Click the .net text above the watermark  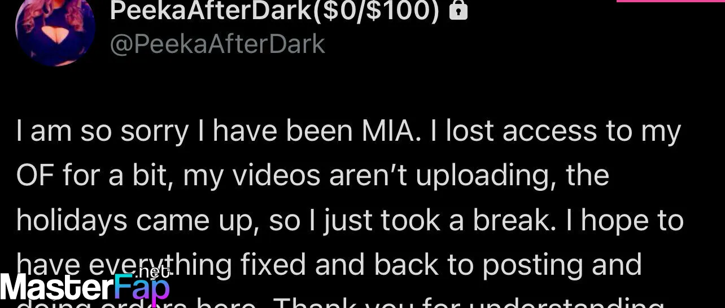click(x=151, y=272)
